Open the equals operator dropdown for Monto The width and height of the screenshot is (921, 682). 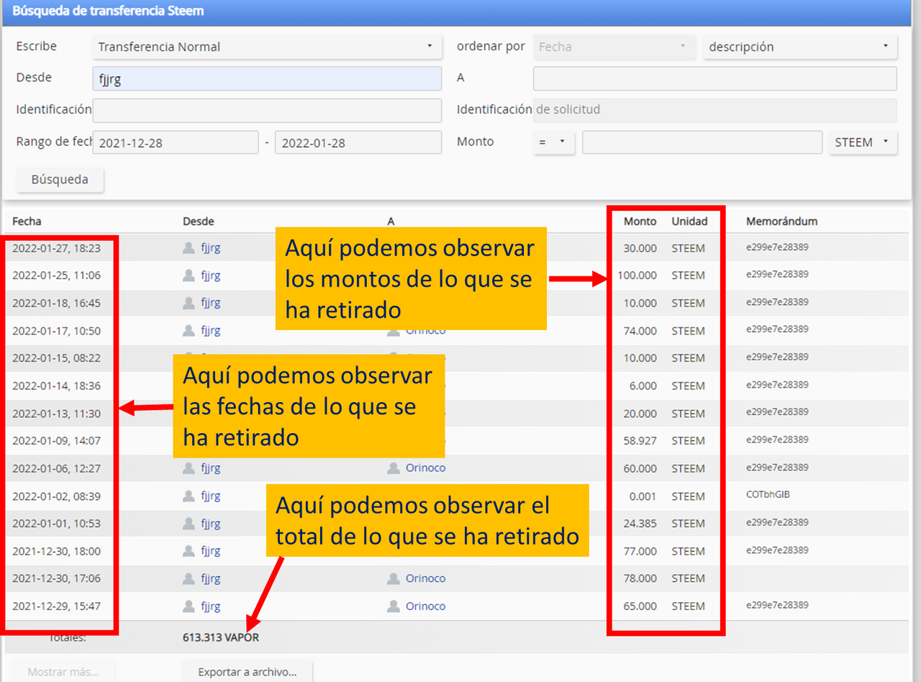click(554, 142)
